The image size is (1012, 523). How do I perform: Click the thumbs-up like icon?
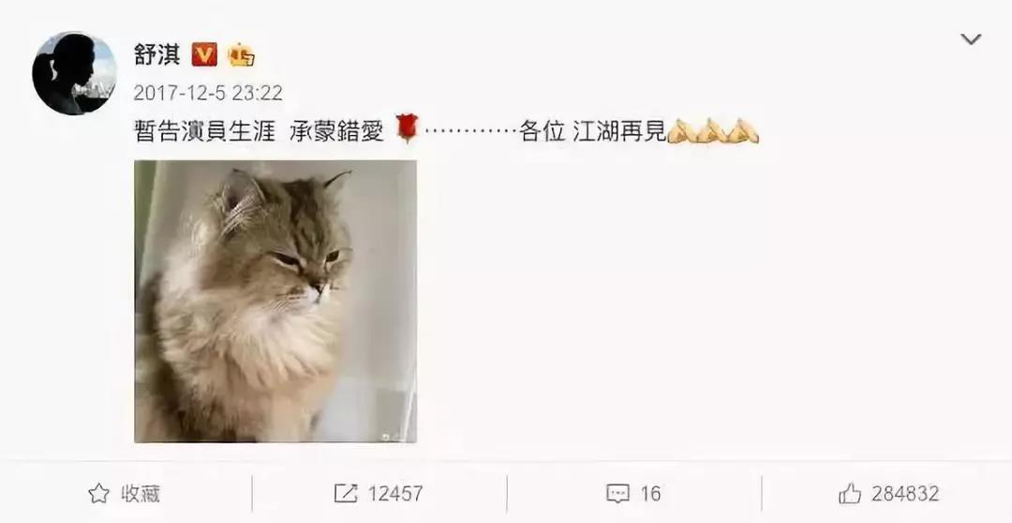pyautogui.click(x=850, y=493)
